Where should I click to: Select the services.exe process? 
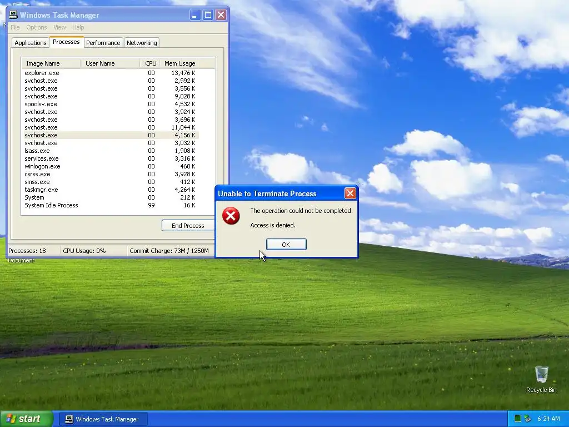click(110, 158)
